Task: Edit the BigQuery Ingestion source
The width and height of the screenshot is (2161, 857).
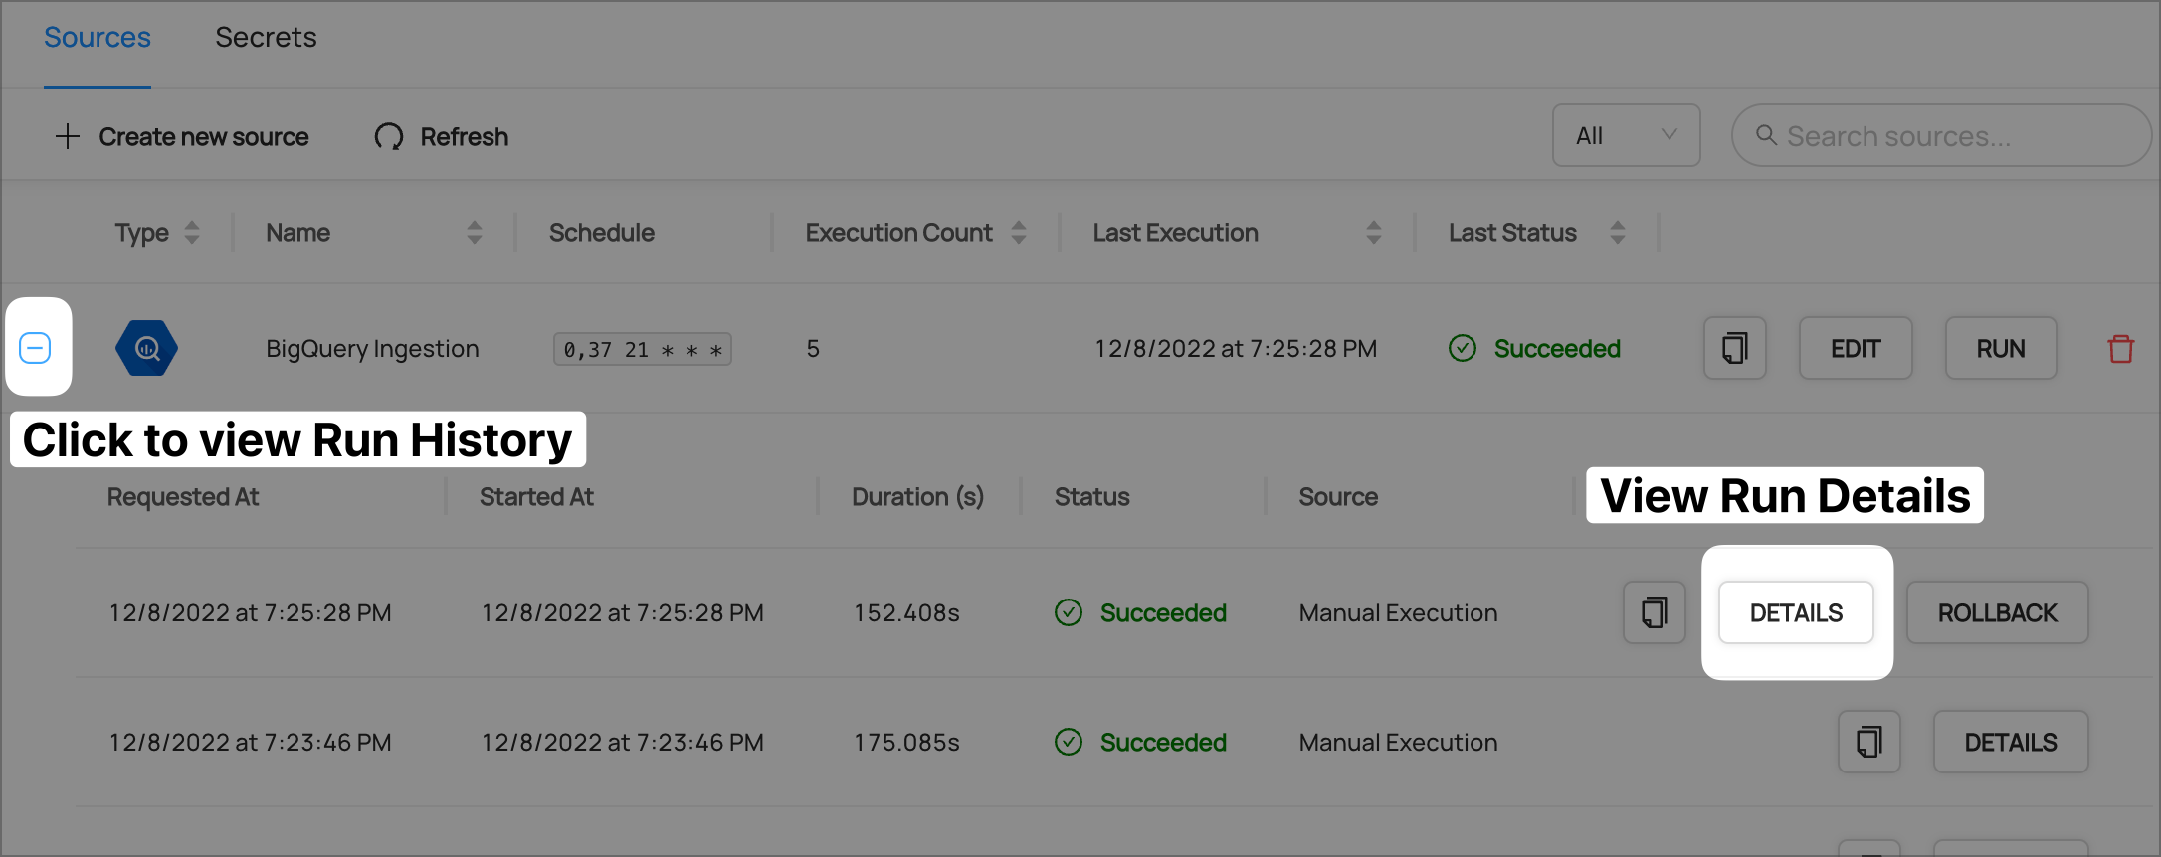Action: 1856,348
